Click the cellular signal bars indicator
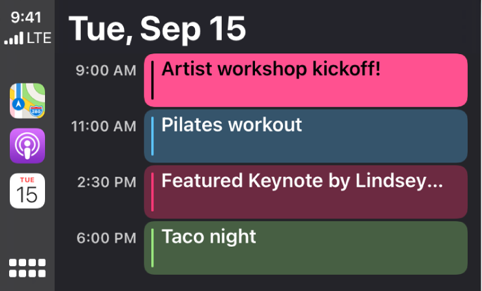Viewport: 482px width, 291px height. pyautogui.click(x=13, y=39)
